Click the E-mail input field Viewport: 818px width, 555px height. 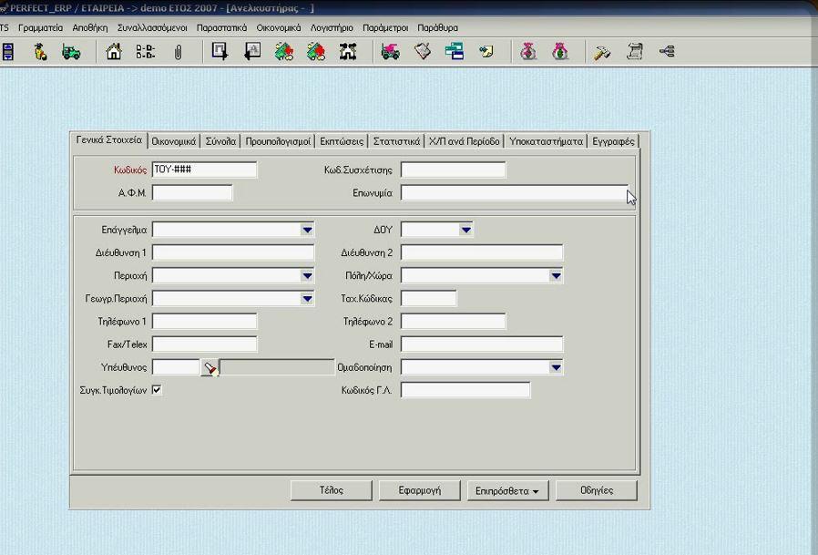coord(482,344)
